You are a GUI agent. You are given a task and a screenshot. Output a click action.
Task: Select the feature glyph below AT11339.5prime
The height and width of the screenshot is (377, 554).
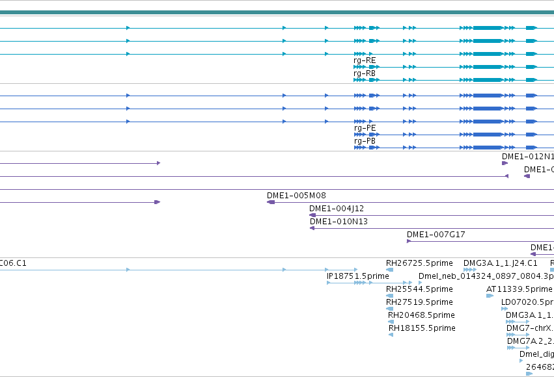[x=490, y=296]
